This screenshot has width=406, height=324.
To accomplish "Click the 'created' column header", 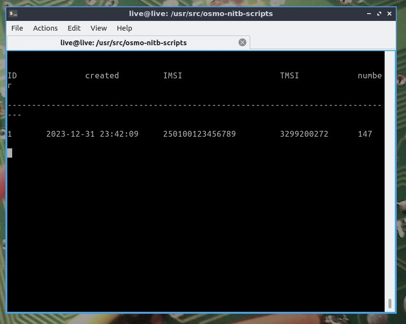I will click(x=102, y=75).
